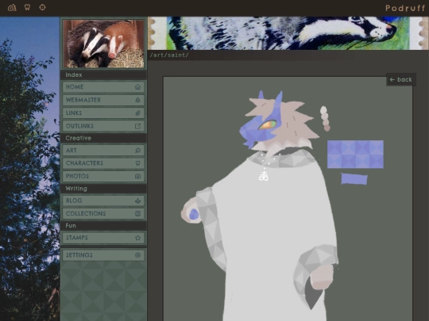Open the Podruff site title link
Image resolution: width=429 pixels, height=321 pixels.
point(405,8)
